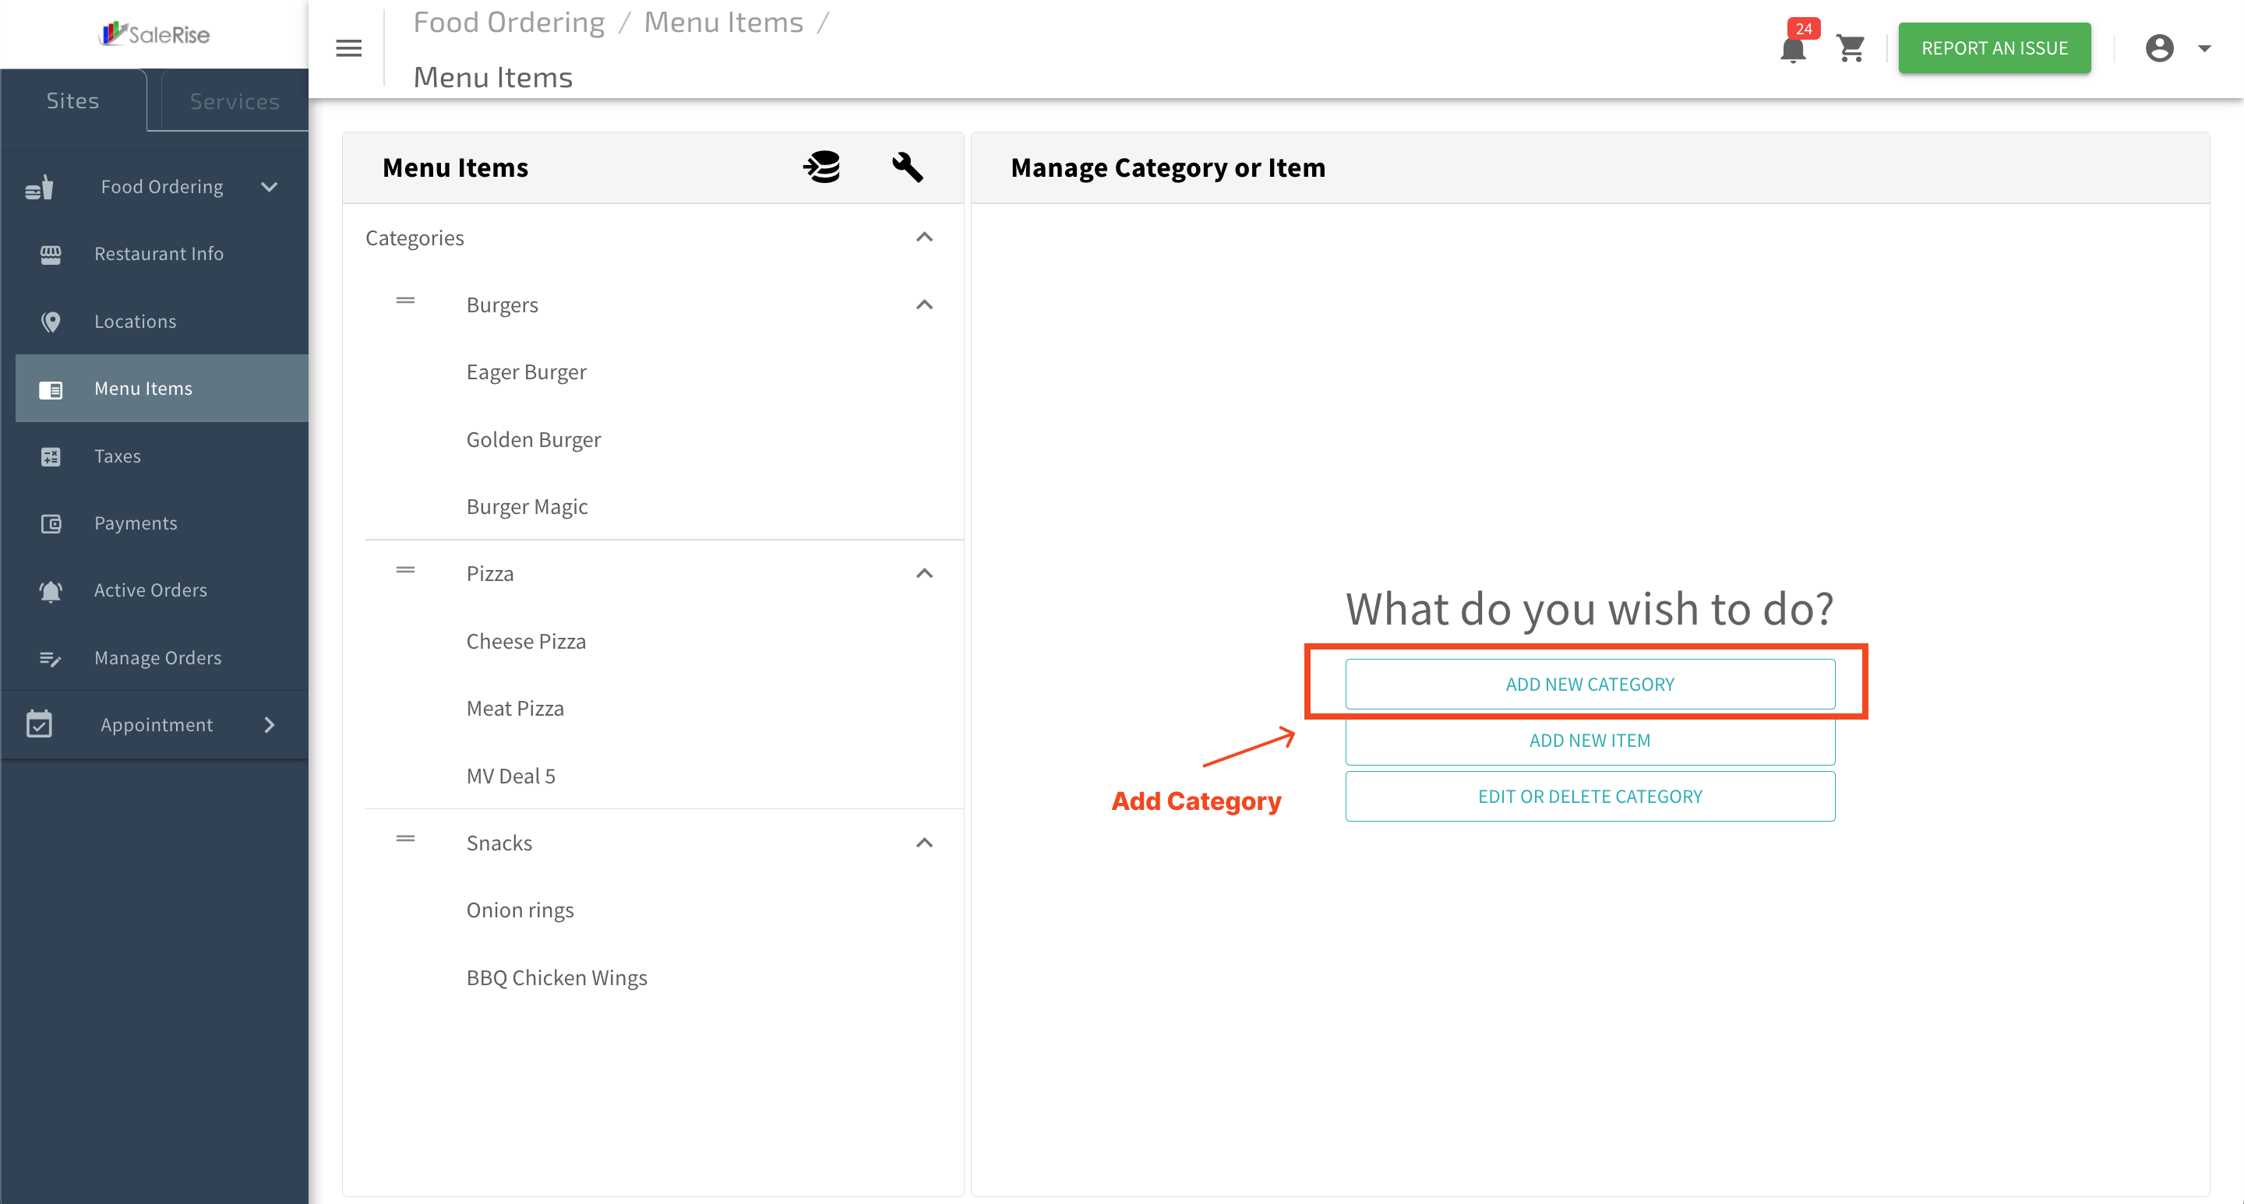Click the Taxes calculator icon

pos(51,456)
